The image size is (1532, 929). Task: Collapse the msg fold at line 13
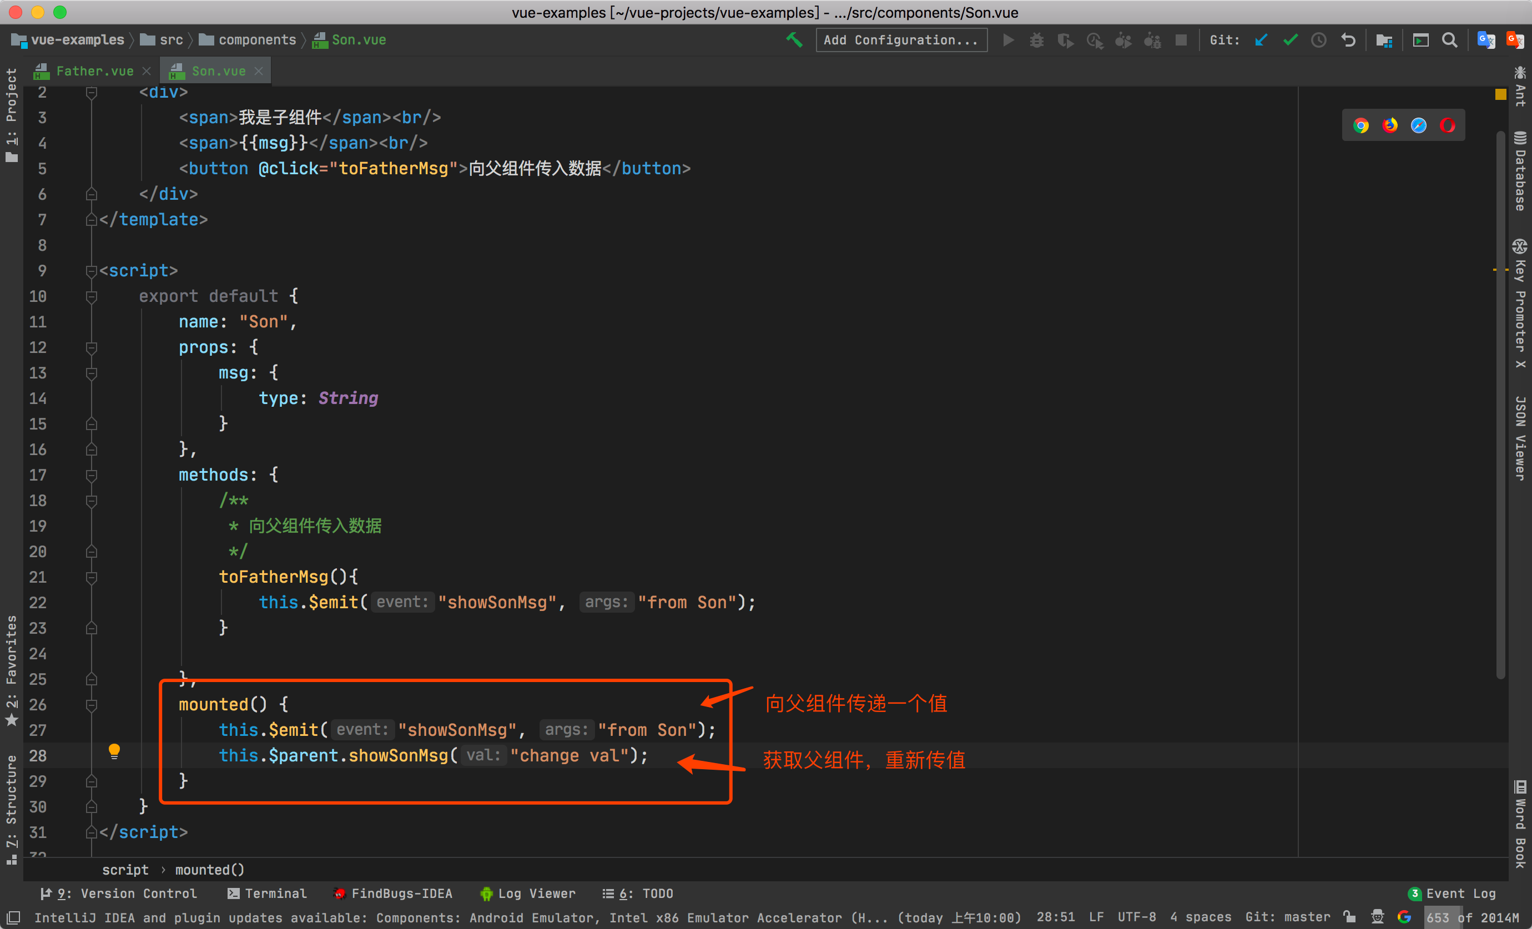tap(91, 373)
